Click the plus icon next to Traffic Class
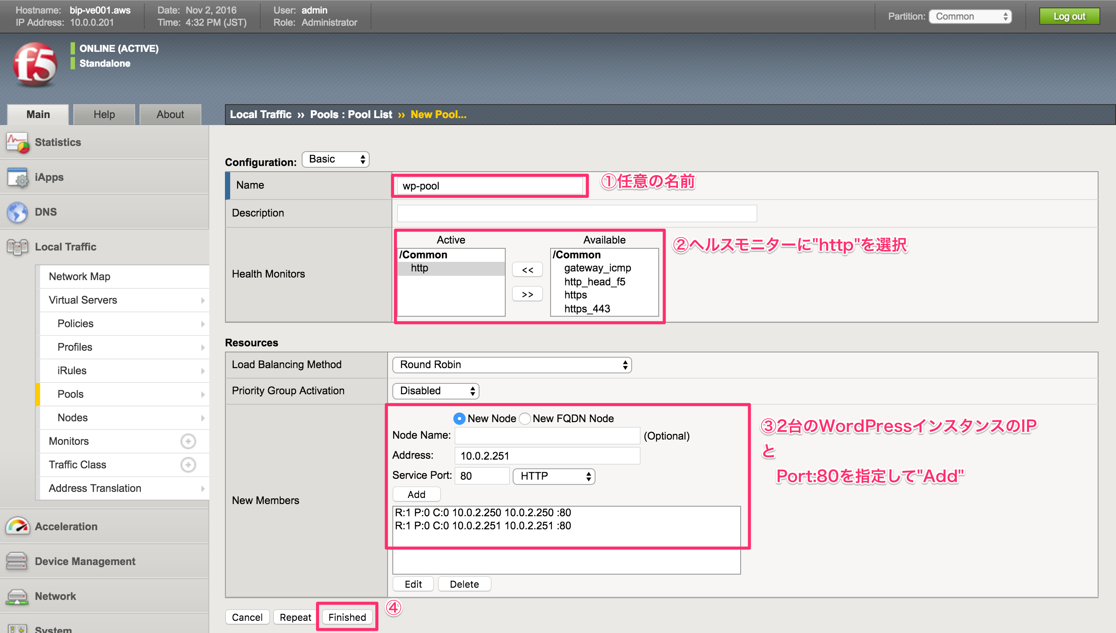Viewport: 1116px width, 633px height. [x=188, y=465]
